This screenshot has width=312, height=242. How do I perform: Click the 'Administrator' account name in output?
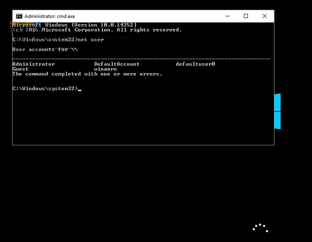33,64
